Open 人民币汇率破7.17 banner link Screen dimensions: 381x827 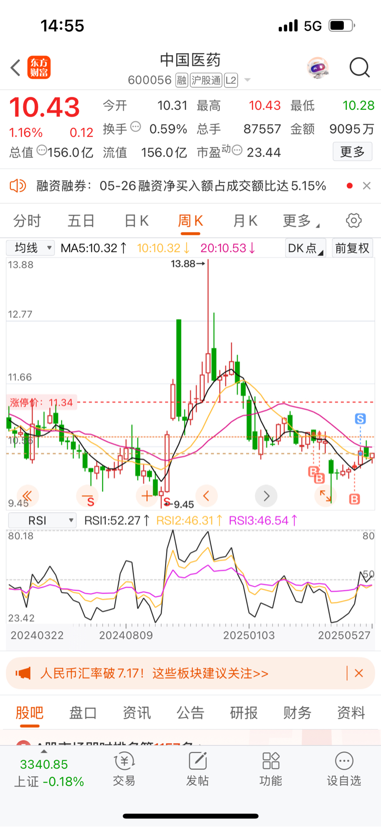pyautogui.click(x=154, y=673)
